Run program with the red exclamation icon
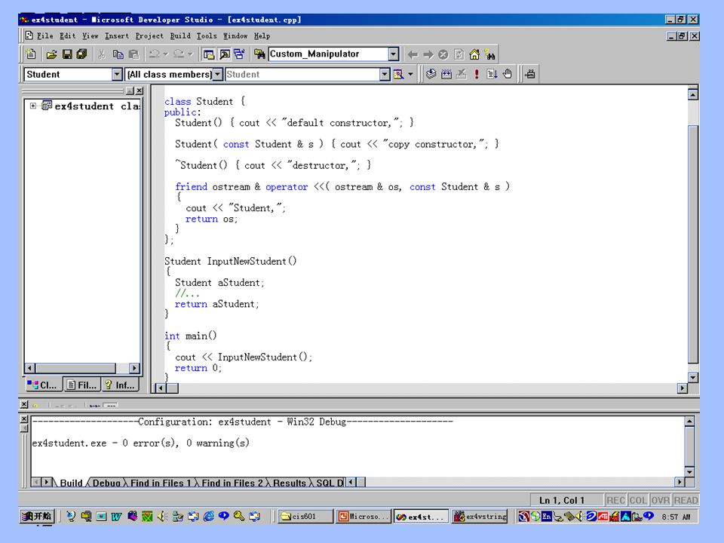This screenshot has height=543, width=724. coord(477,74)
